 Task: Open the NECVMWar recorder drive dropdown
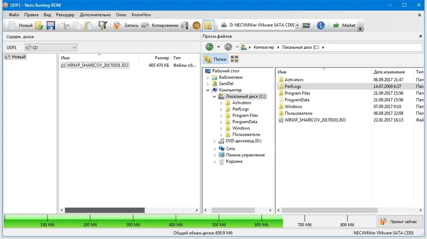(306, 25)
